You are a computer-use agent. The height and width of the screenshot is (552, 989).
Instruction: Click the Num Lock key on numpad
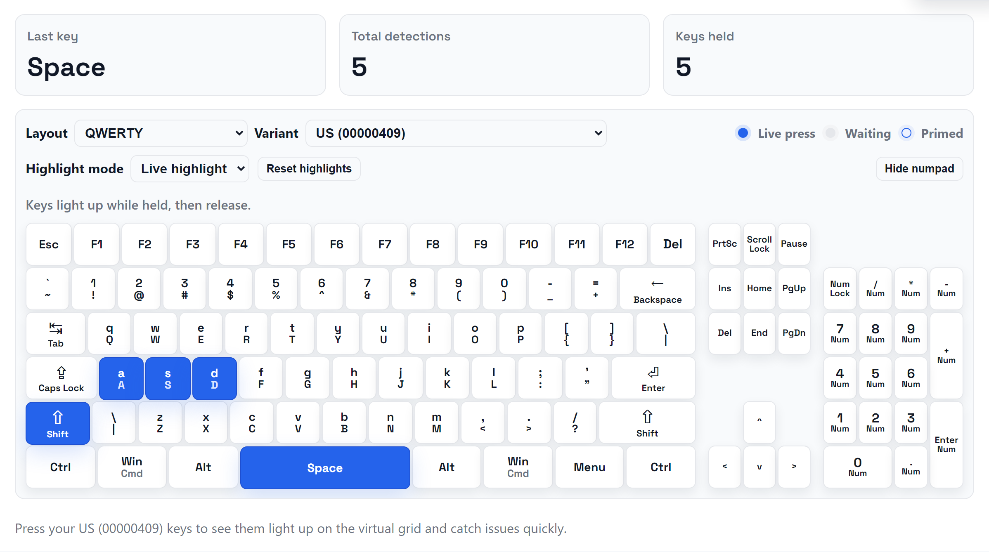[839, 288]
